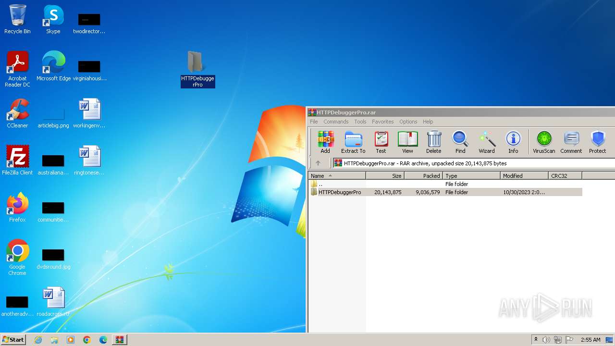
Task: Go up one folder level arrow
Action: click(x=318, y=163)
